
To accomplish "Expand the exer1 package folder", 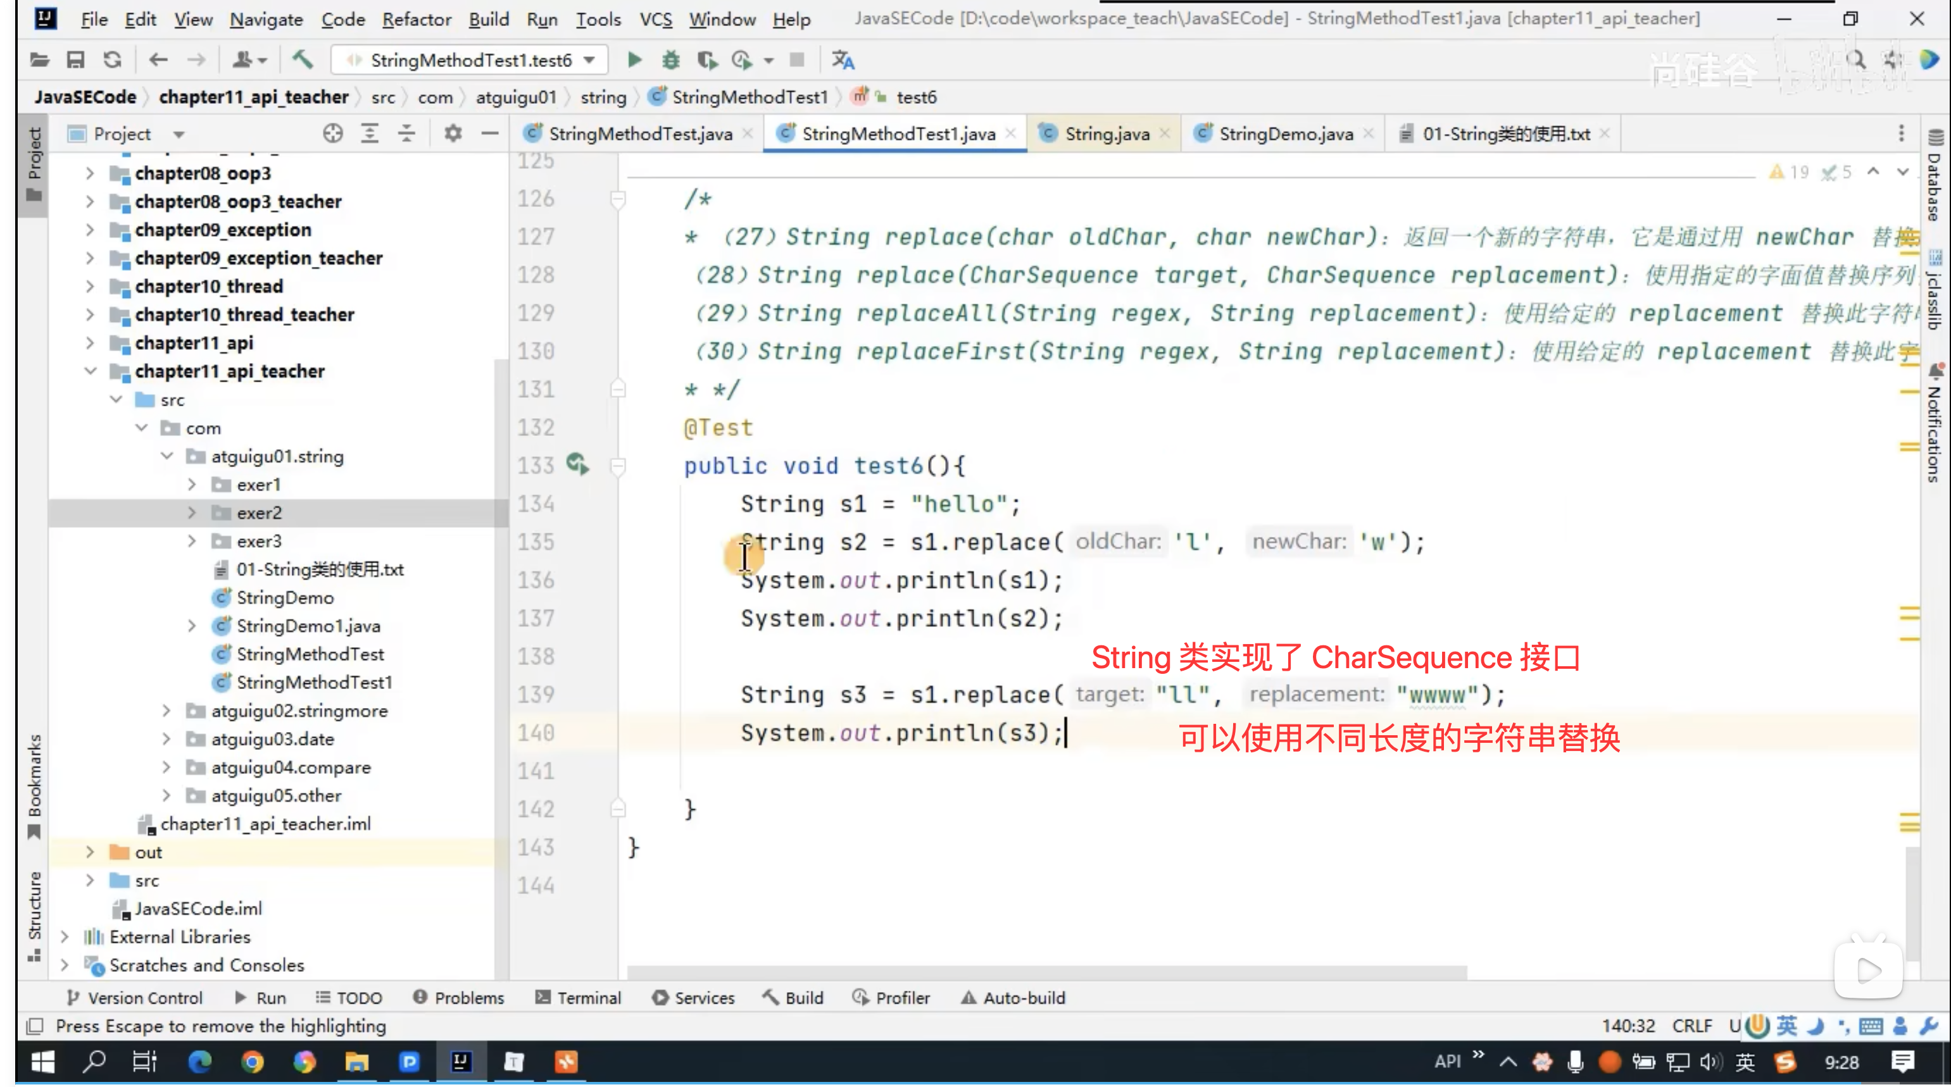I will tap(192, 485).
